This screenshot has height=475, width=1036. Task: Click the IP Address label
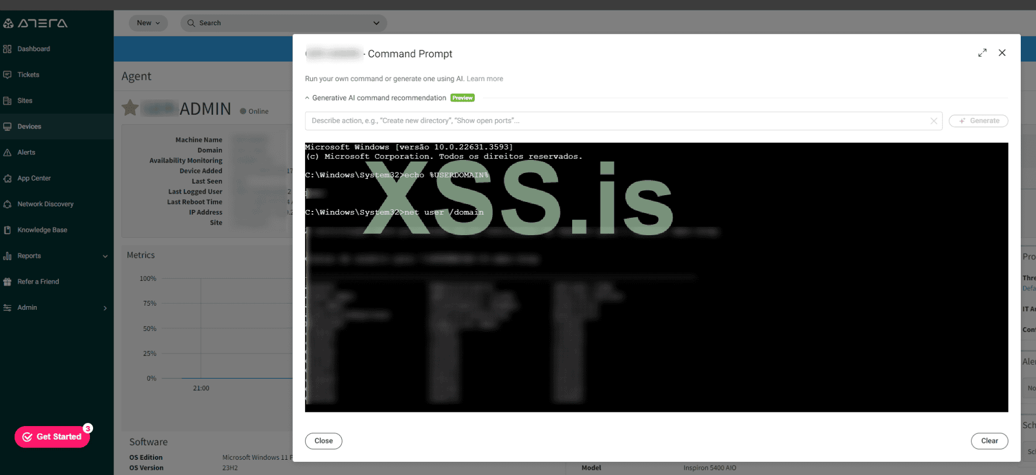pos(206,213)
